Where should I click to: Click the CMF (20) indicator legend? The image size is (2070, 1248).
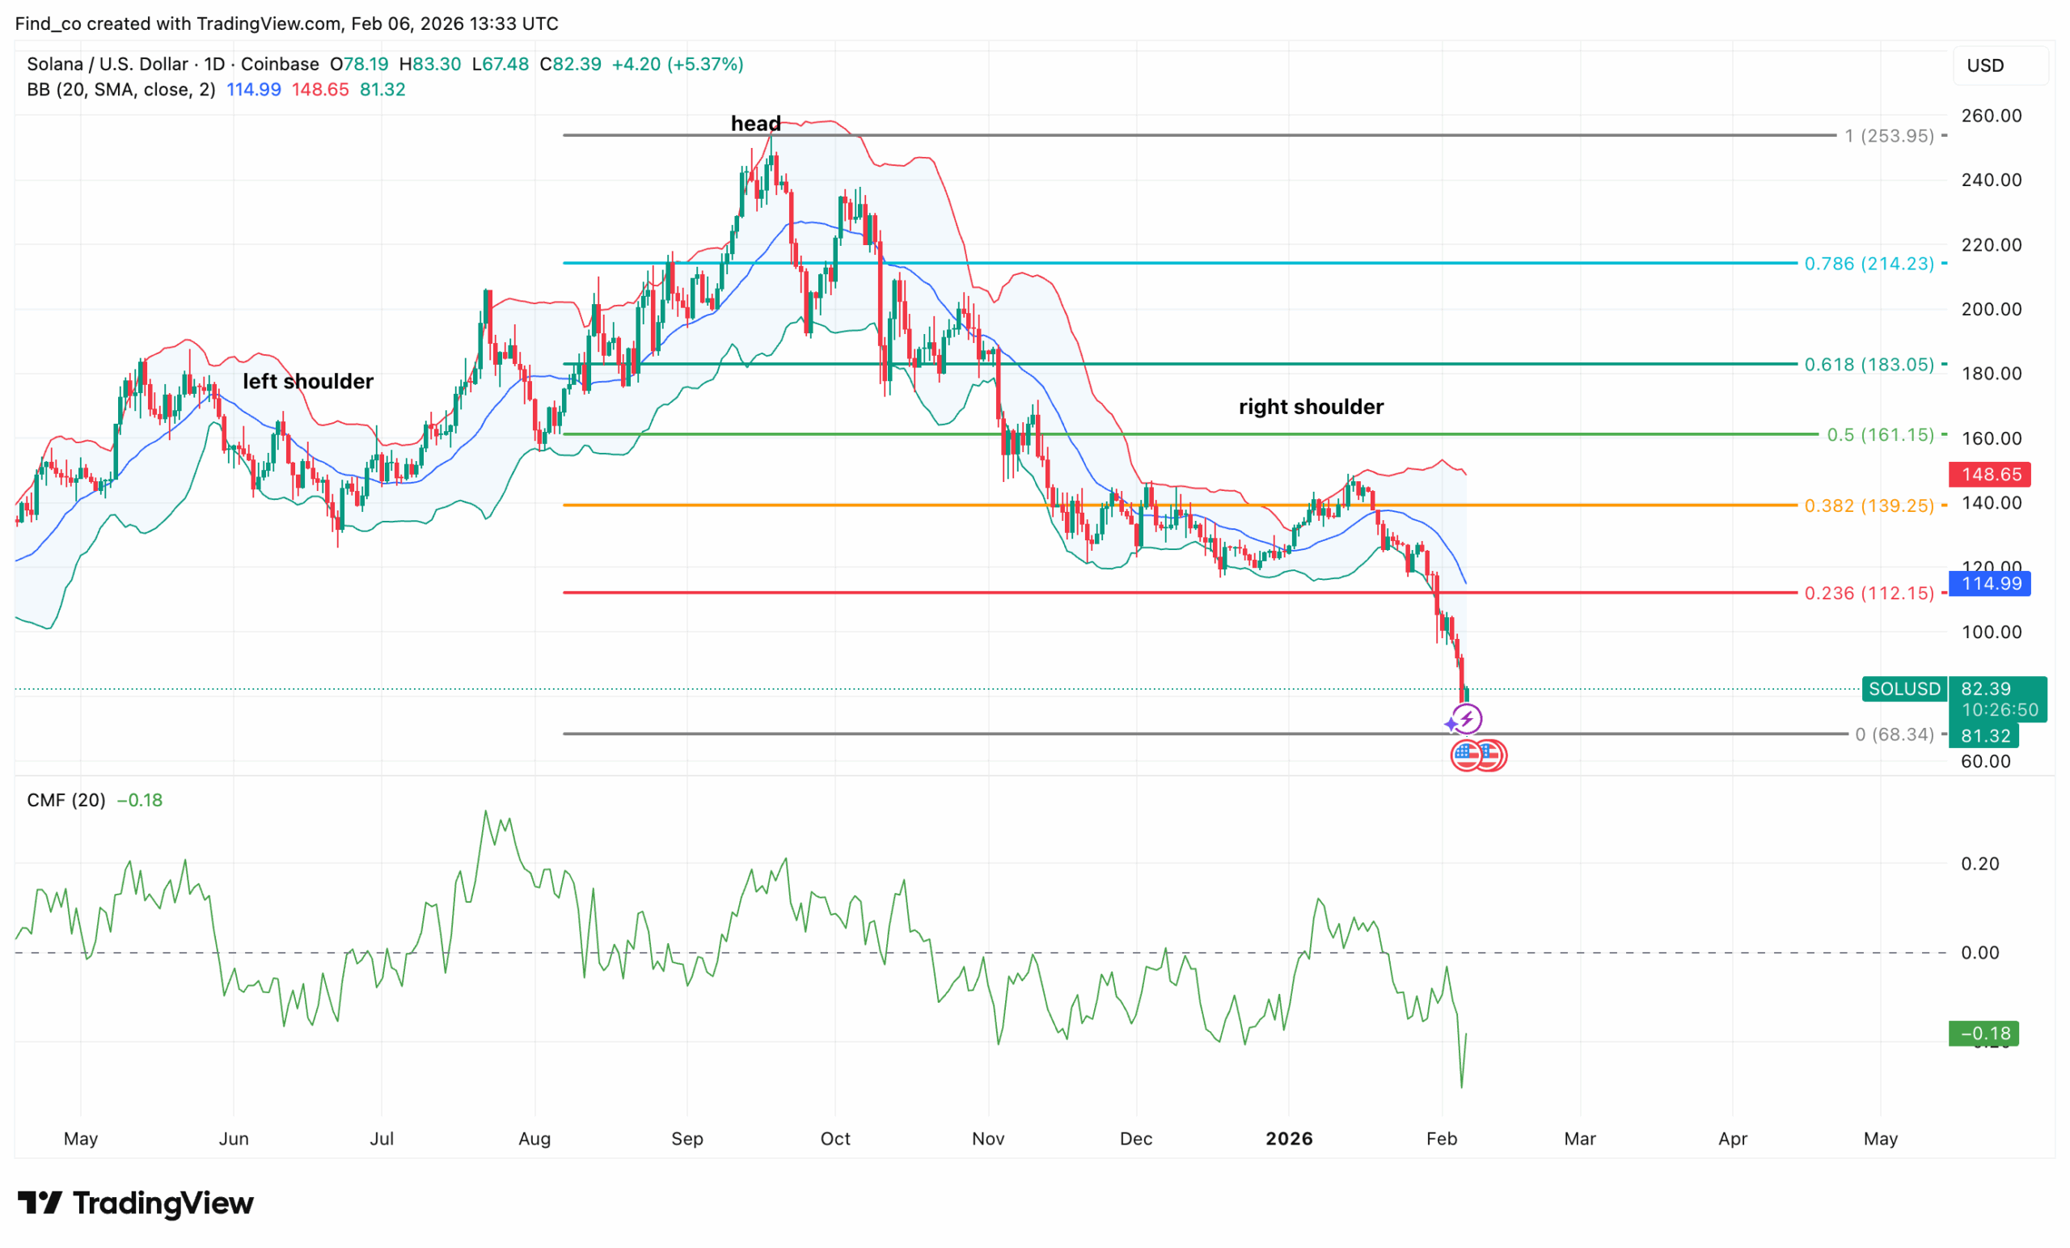tap(66, 800)
